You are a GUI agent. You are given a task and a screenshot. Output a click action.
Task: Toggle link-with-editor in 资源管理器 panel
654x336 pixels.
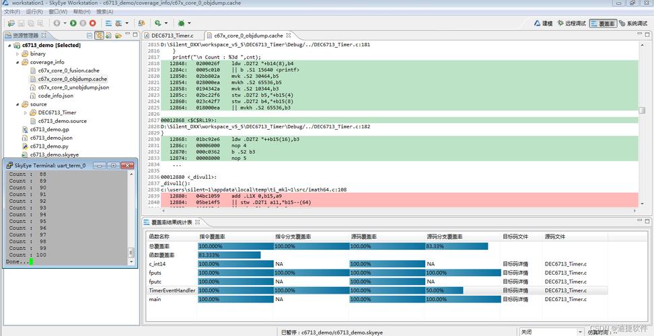(100, 36)
